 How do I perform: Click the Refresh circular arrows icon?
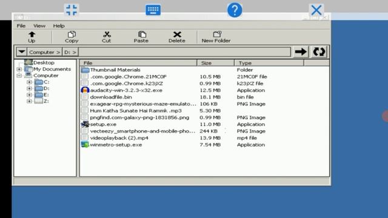(x=319, y=51)
